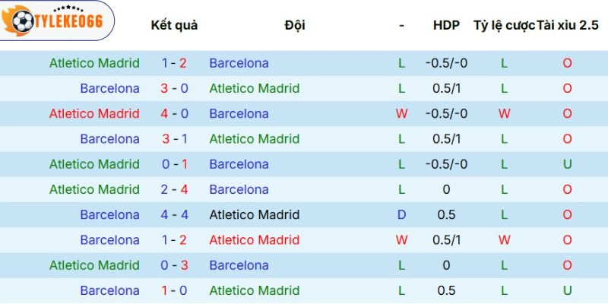Click the red W in the 4 - 0 row

[x=401, y=113]
